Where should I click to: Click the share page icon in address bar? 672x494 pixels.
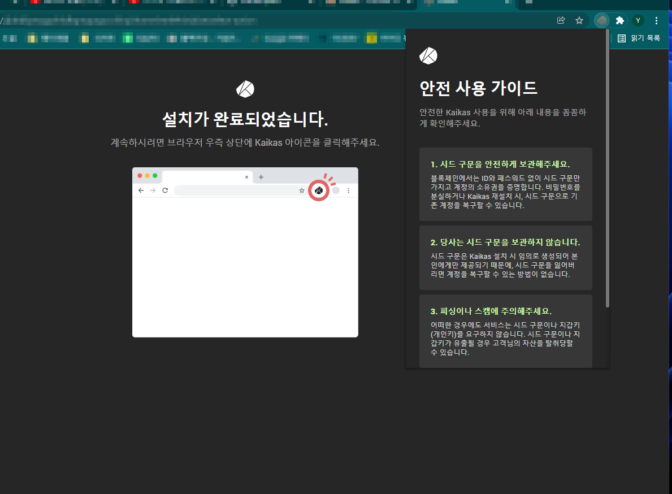[561, 20]
